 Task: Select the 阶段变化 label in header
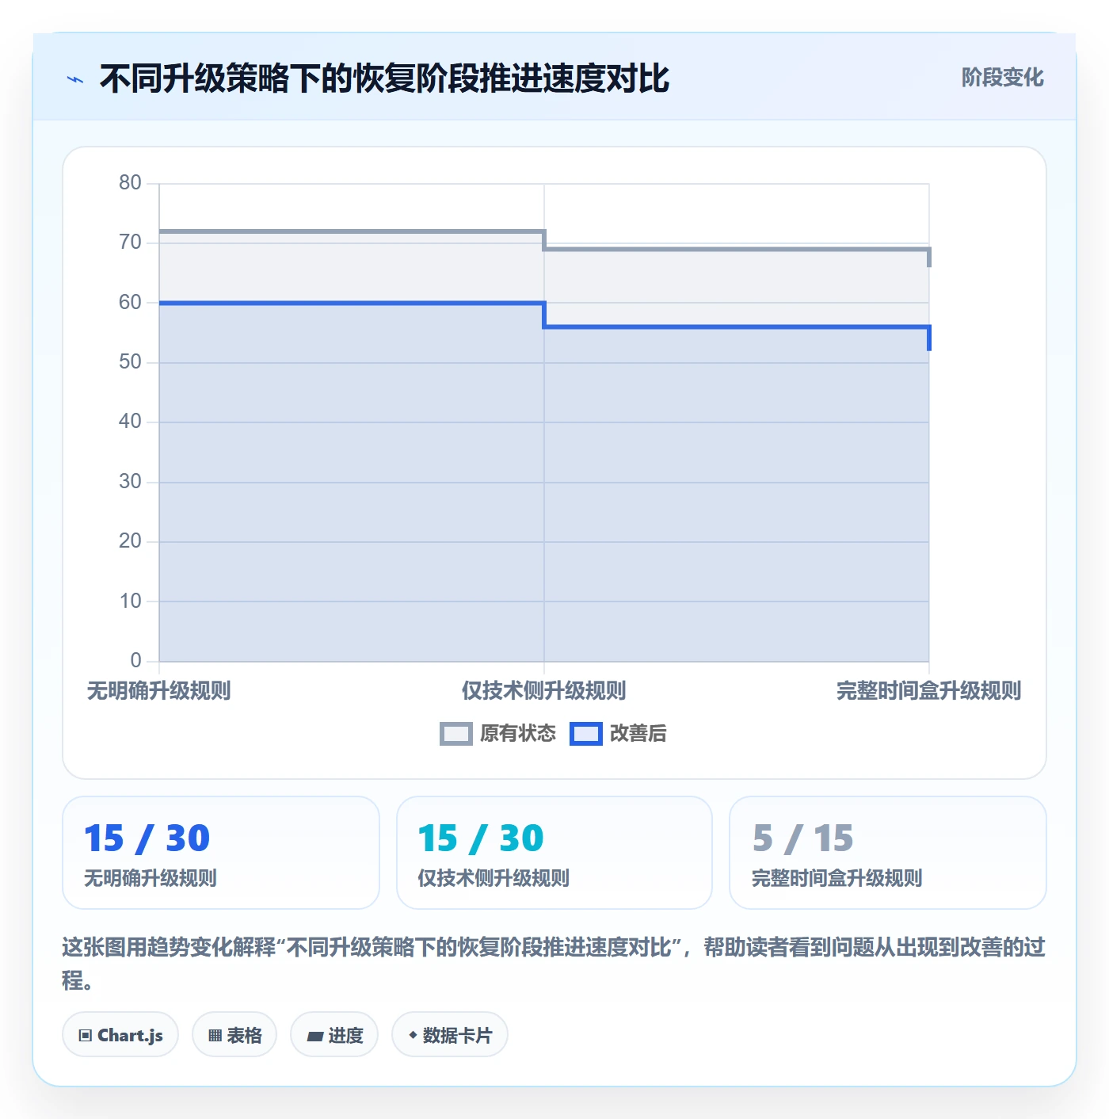tap(1003, 78)
